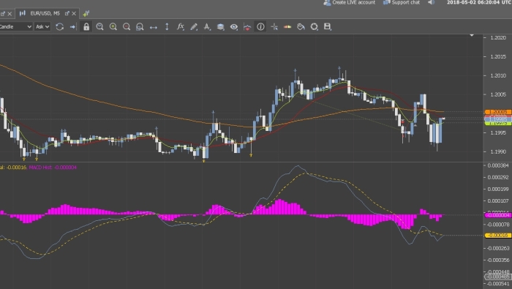Click the save chart floppy icon
This screenshot has width=512, height=289.
(328, 27)
